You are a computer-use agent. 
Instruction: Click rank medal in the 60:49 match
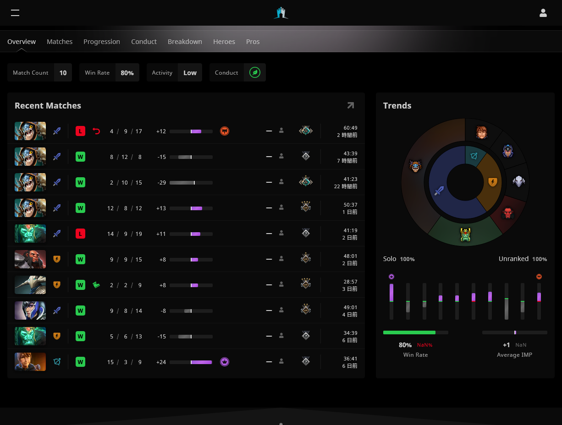point(306,131)
